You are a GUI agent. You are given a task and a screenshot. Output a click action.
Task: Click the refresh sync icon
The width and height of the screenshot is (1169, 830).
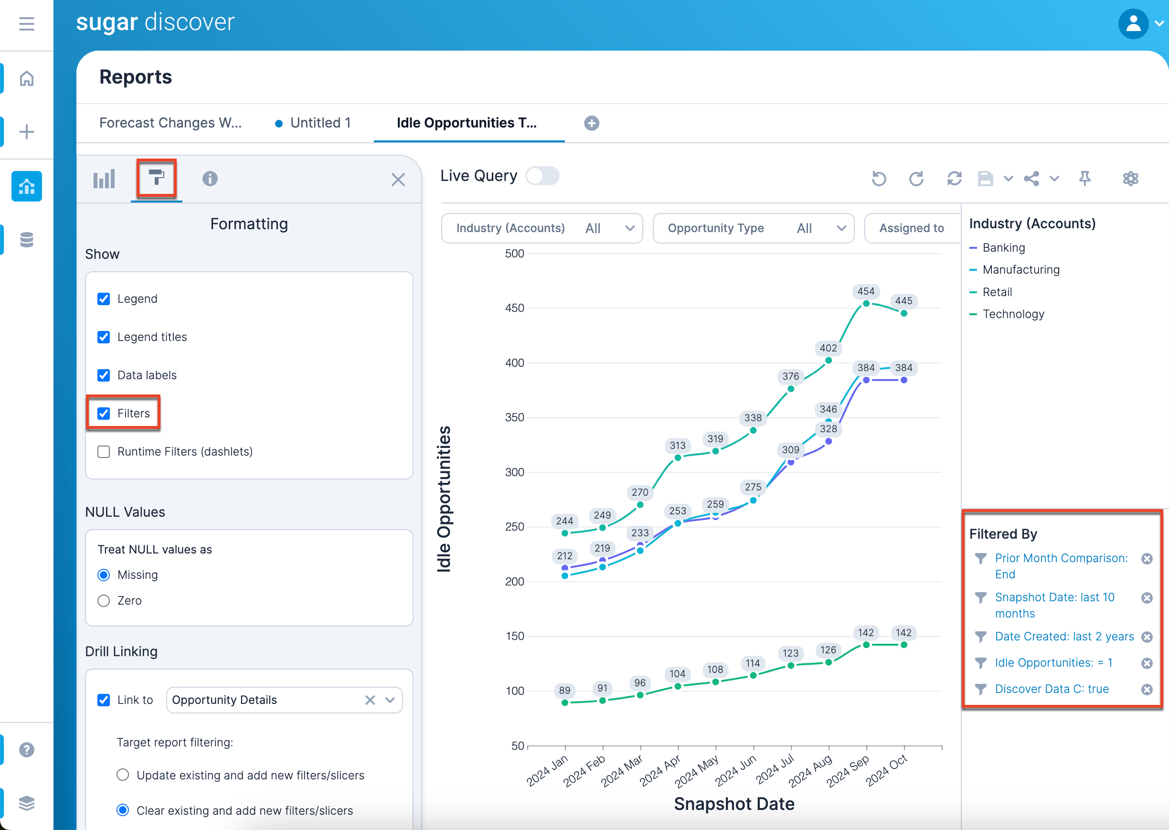coord(954,178)
